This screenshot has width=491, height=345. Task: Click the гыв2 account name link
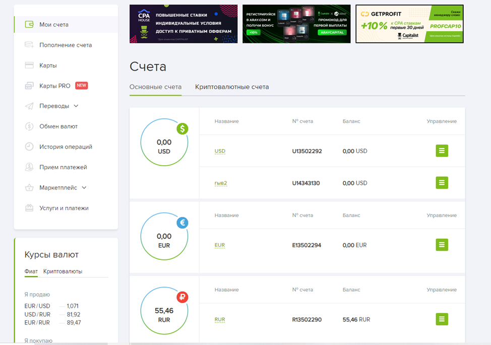[x=221, y=183]
